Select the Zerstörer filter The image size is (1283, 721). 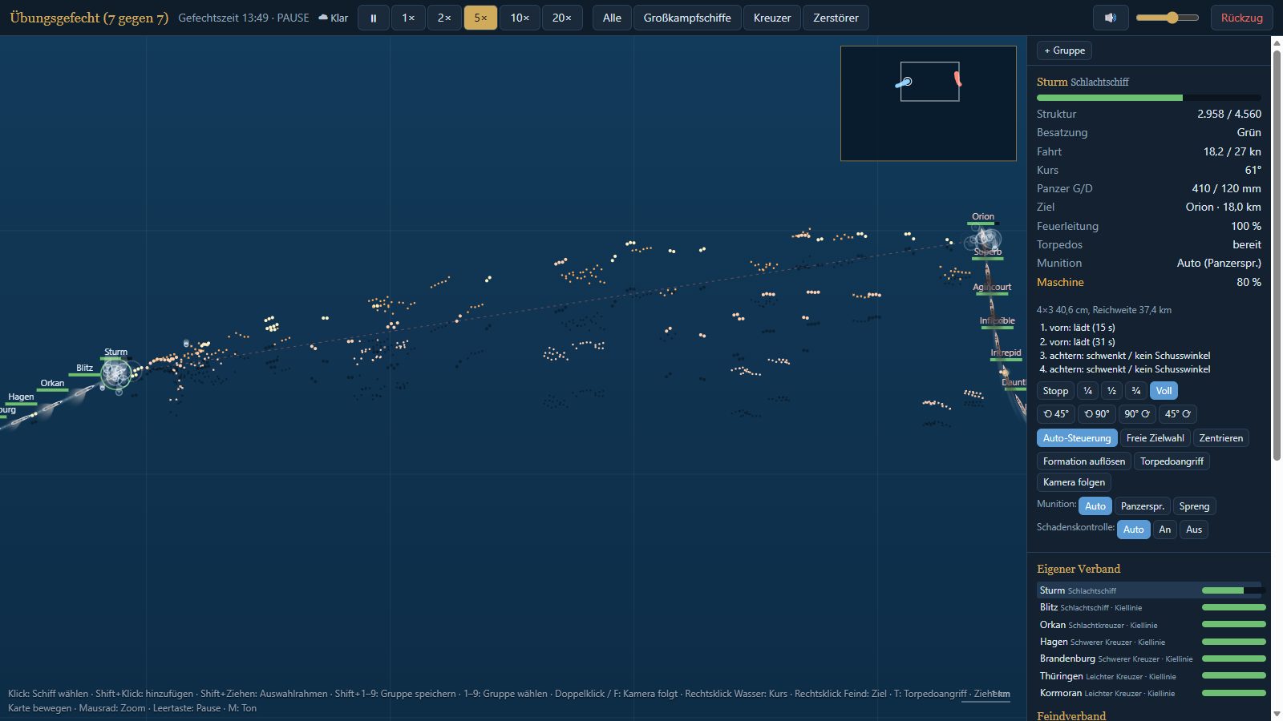point(836,18)
